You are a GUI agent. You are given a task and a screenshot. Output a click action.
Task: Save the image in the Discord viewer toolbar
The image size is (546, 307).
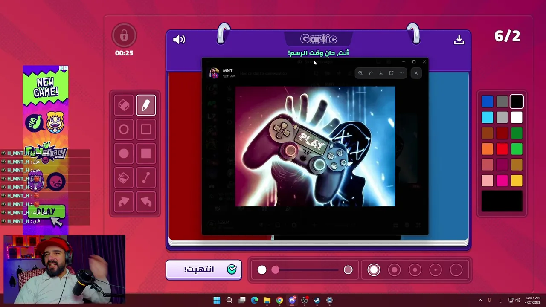(381, 73)
